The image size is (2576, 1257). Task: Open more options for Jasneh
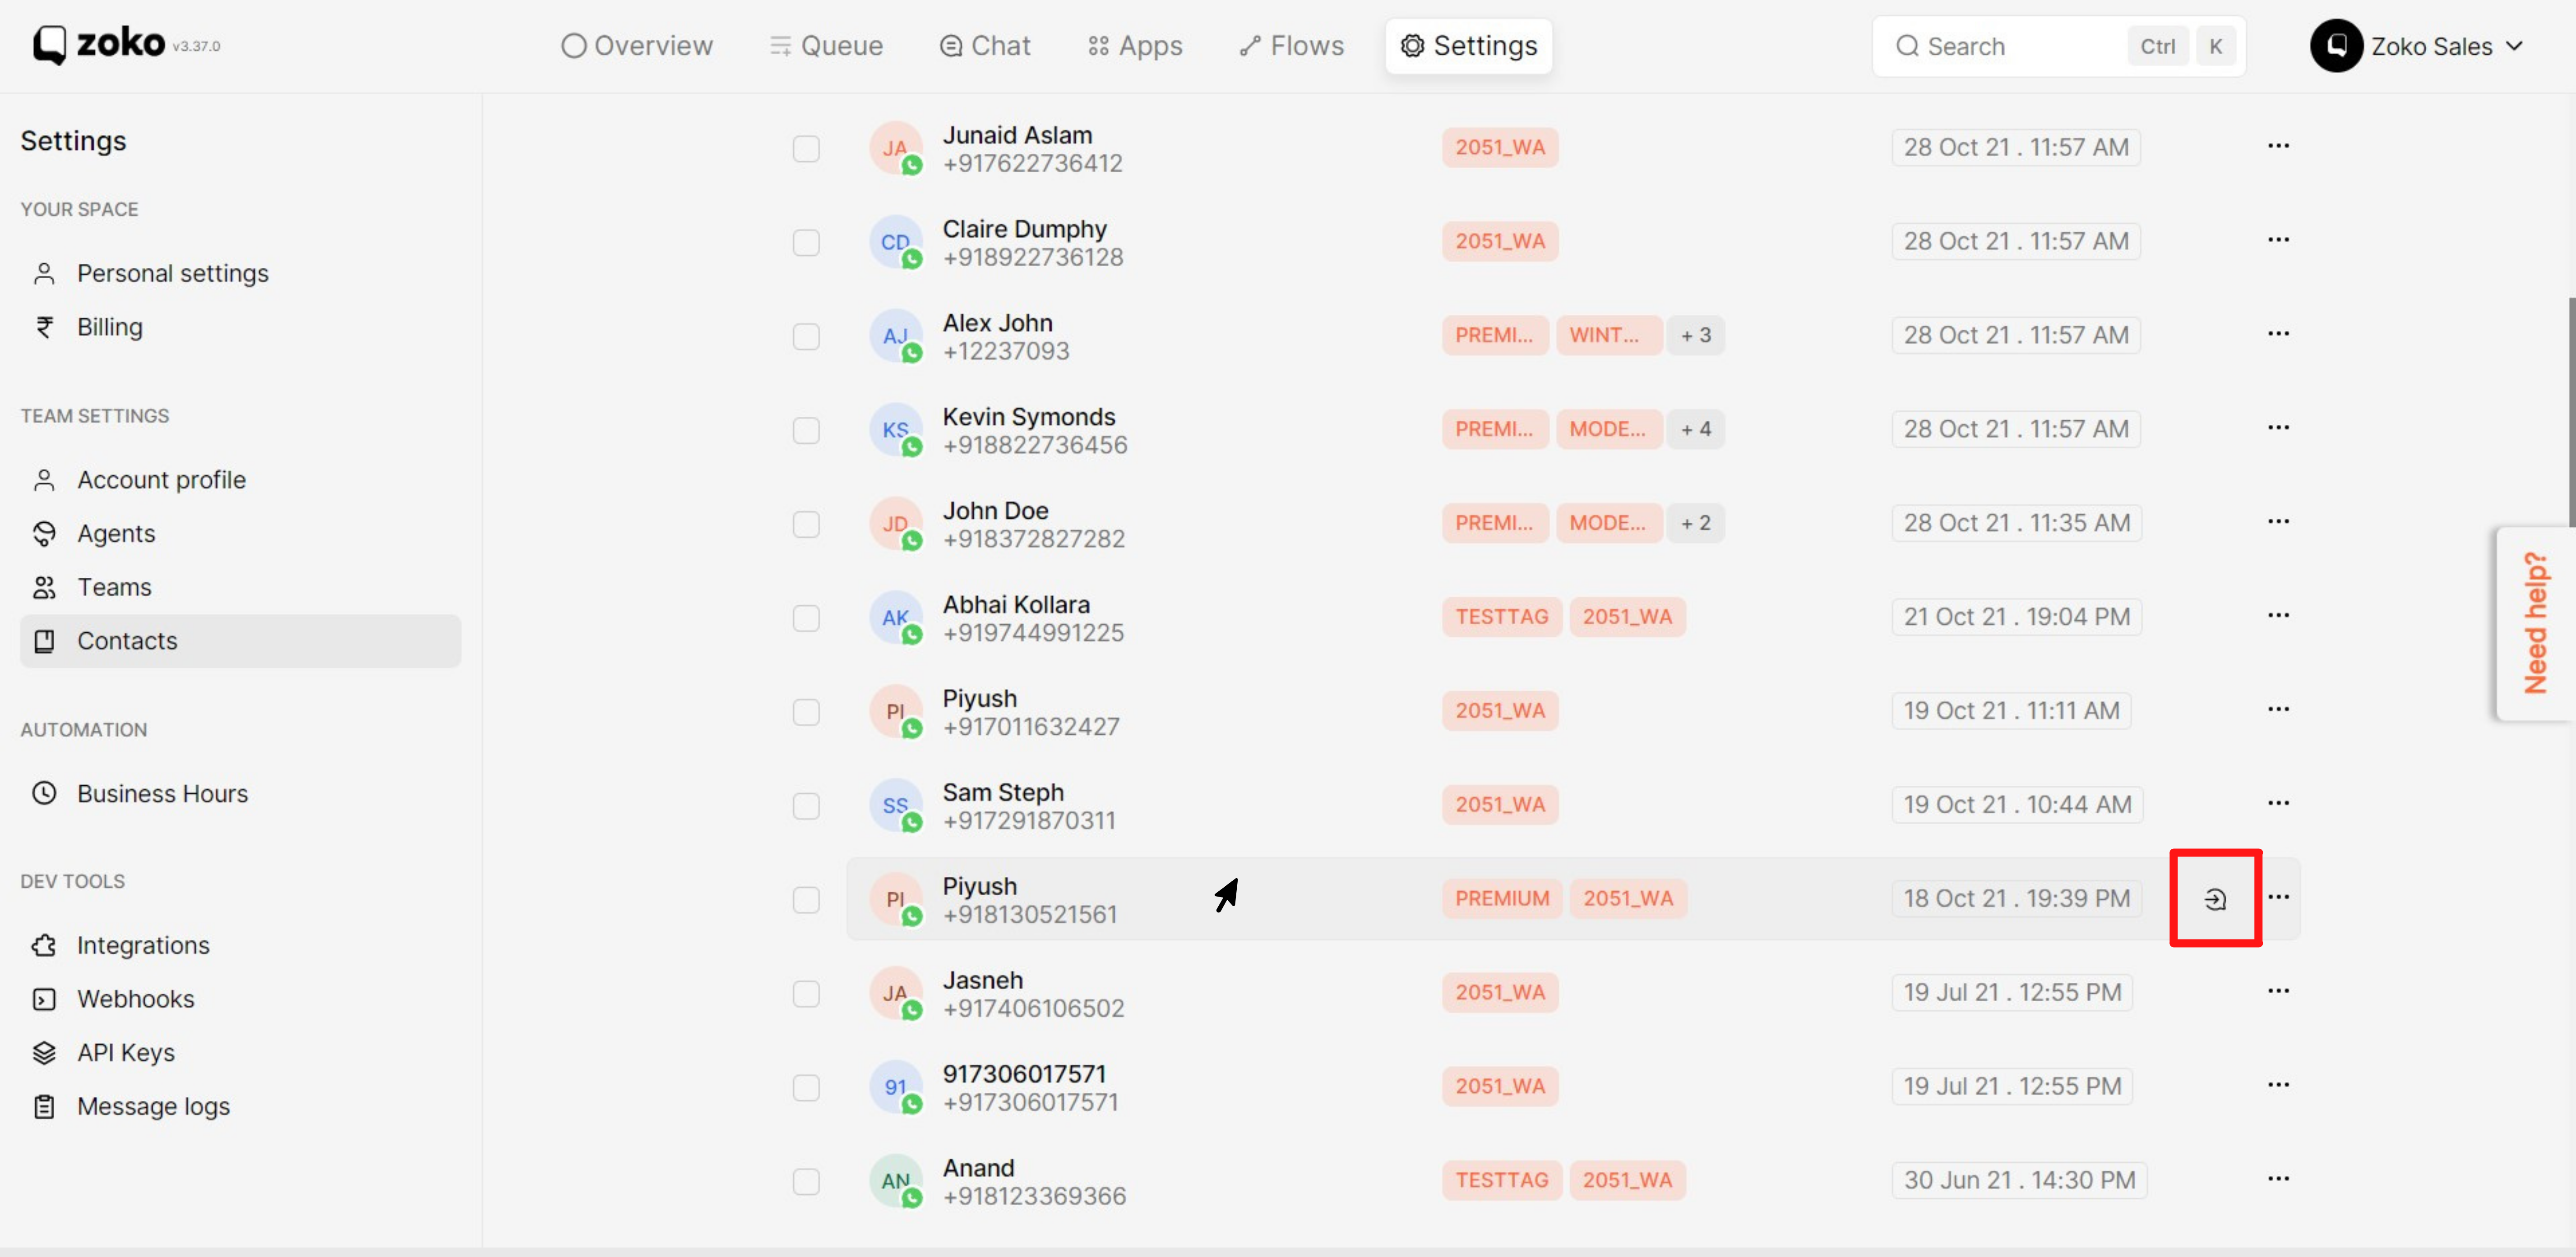pos(2278,991)
